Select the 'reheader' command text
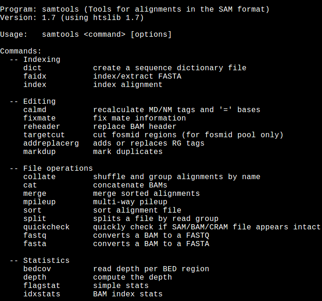Viewport: 322px width, 301px height. (x=42, y=127)
